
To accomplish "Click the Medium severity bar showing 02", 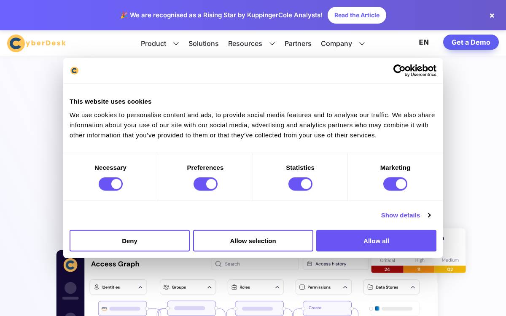I will (x=450, y=269).
